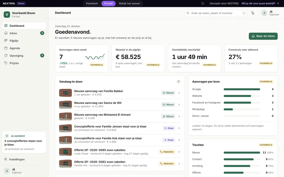The width and height of the screenshot is (284, 177).
Task: Click the J avatar at sidebar bottom
Action: [x=7, y=171]
